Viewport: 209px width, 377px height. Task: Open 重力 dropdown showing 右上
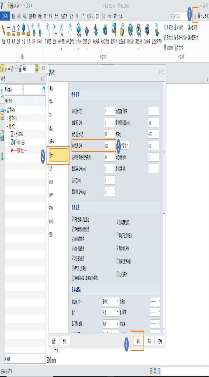(111, 313)
